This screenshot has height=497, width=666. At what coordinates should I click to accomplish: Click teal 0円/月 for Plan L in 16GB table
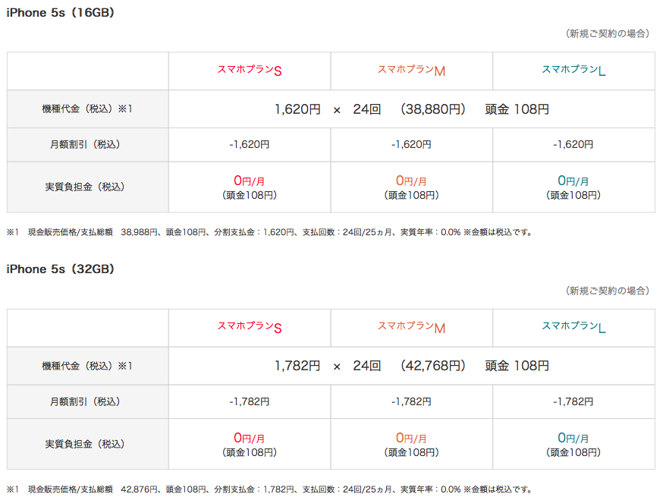pos(573,181)
